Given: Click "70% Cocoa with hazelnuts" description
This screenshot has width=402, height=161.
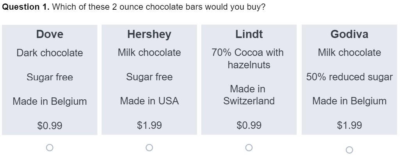Looking at the screenshot, I should [x=248, y=59].
